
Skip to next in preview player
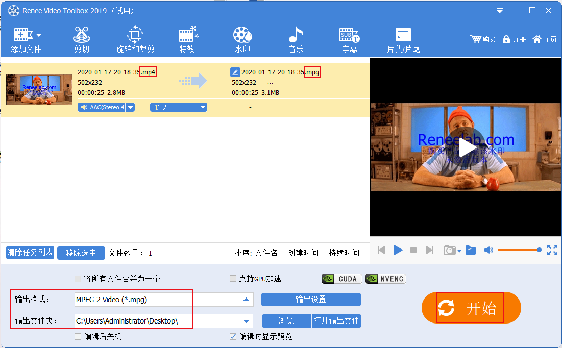pyautogui.click(x=429, y=250)
